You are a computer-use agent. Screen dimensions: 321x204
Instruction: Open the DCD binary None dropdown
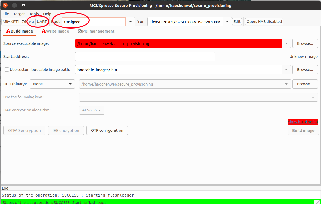tap(52, 84)
